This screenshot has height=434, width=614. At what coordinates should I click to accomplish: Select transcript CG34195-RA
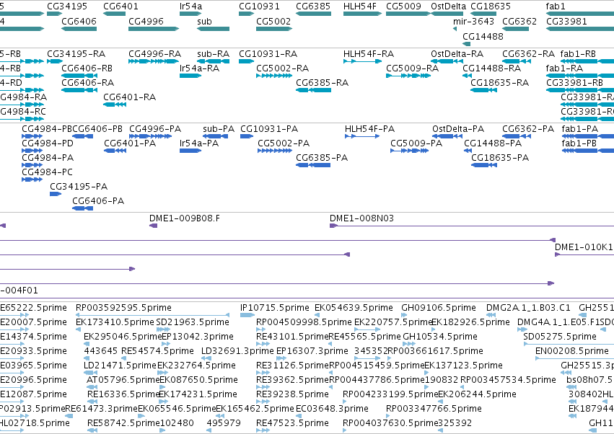[x=54, y=61]
